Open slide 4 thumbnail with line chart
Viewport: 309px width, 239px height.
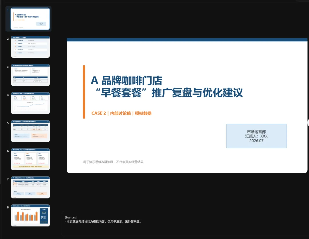tap(30, 103)
